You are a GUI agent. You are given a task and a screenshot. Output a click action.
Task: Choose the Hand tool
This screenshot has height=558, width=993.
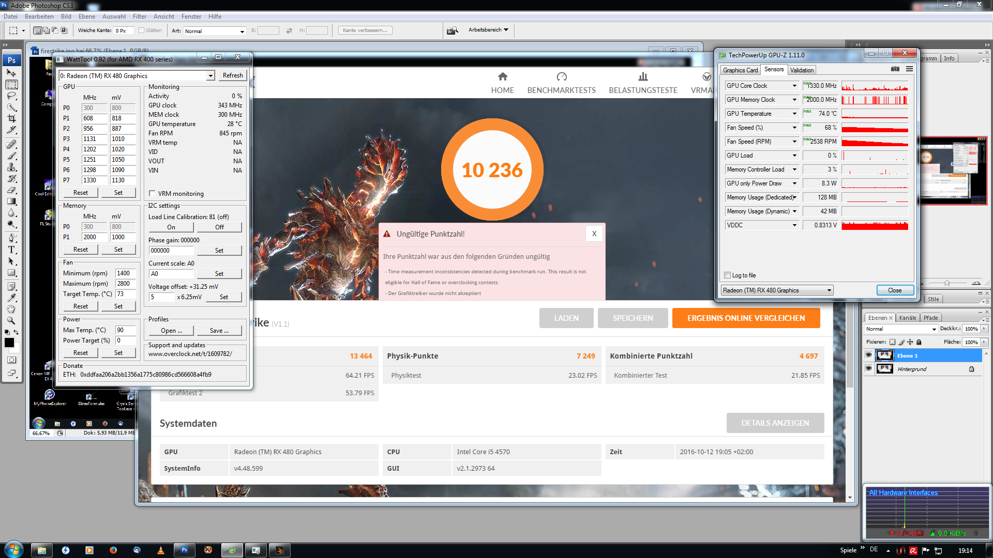tap(11, 309)
